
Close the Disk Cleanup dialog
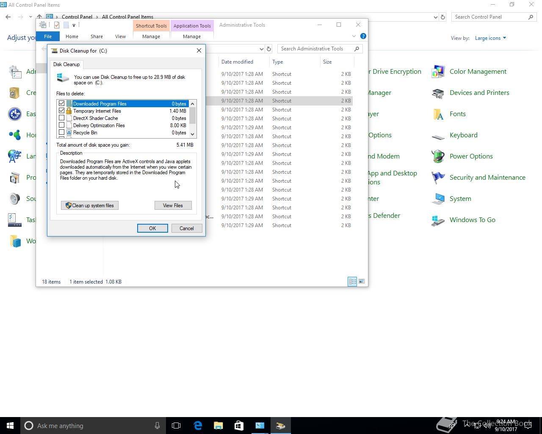click(199, 50)
